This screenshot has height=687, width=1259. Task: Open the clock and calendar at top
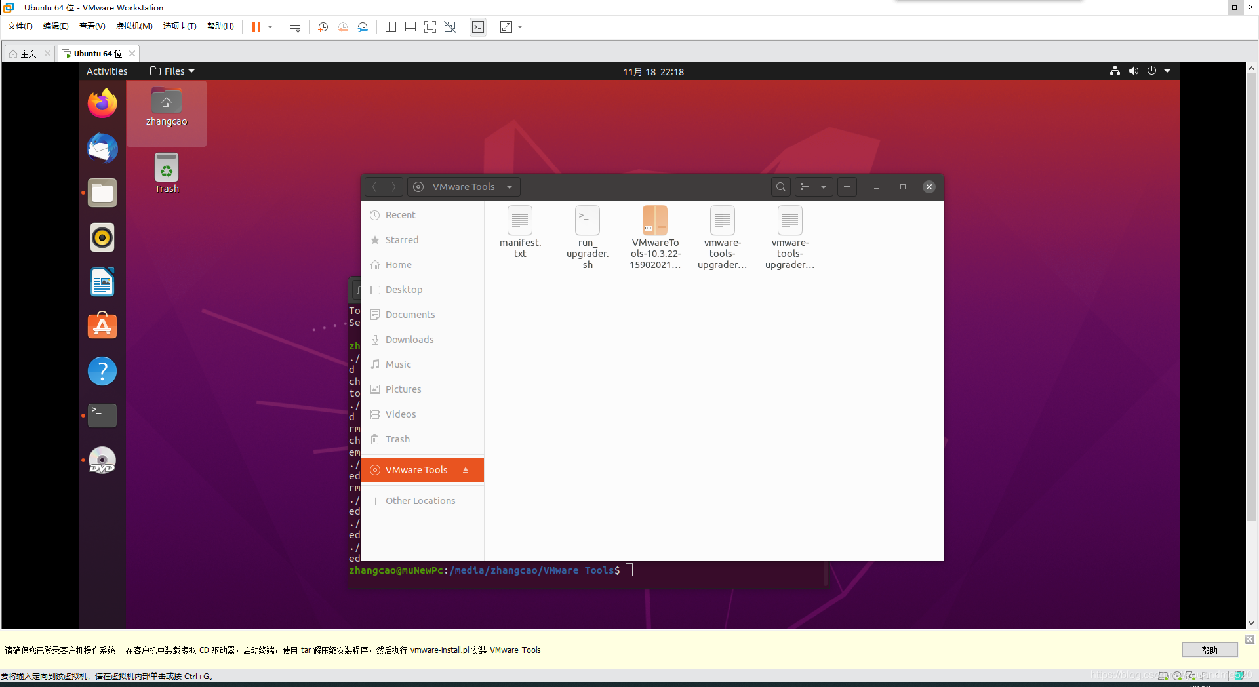[653, 71]
